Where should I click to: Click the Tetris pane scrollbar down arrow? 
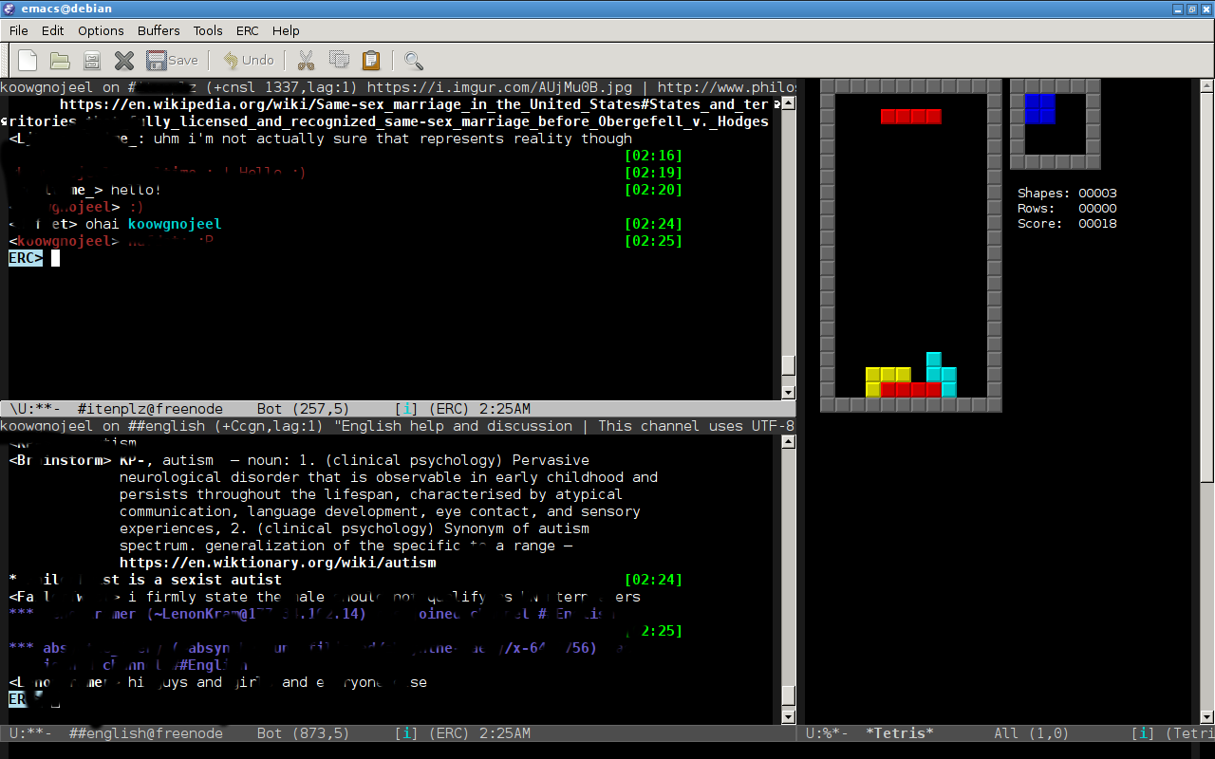[1206, 718]
